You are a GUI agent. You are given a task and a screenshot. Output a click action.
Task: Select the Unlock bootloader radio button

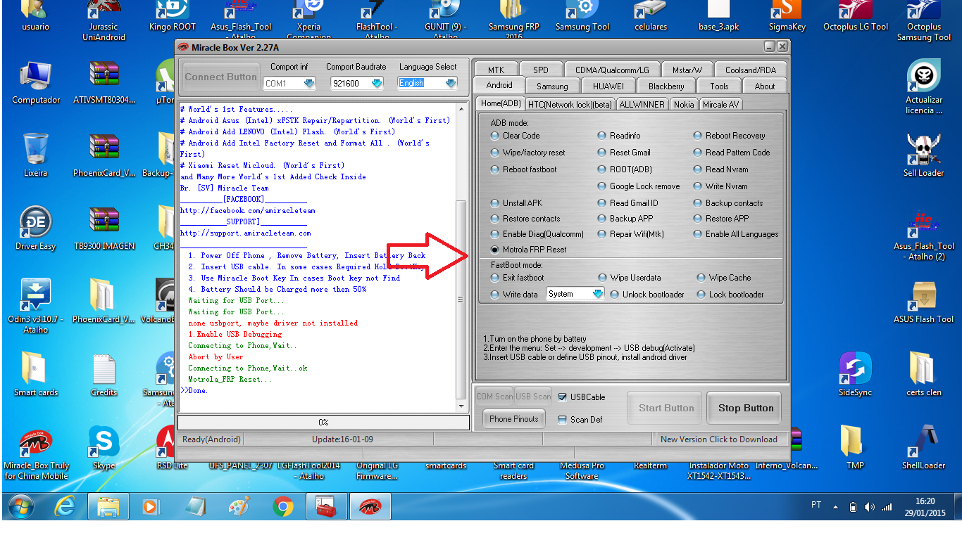pos(647,295)
